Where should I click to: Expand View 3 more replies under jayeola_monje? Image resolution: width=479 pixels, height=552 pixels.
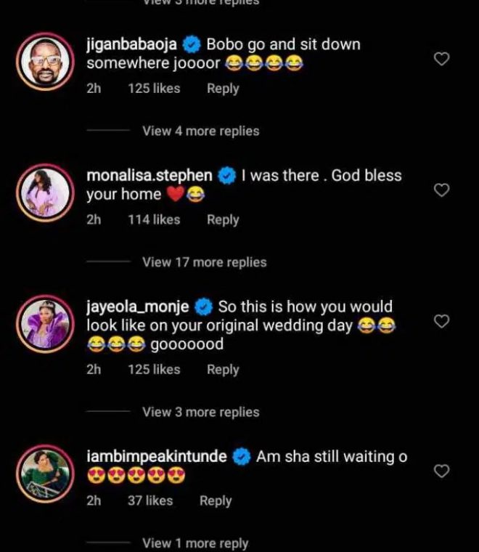(200, 412)
